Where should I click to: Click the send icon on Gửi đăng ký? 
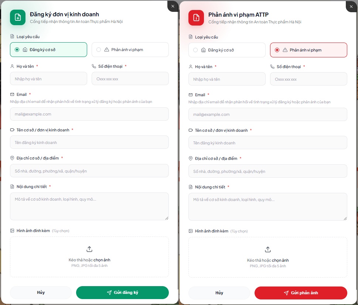pyautogui.click(x=109, y=292)
